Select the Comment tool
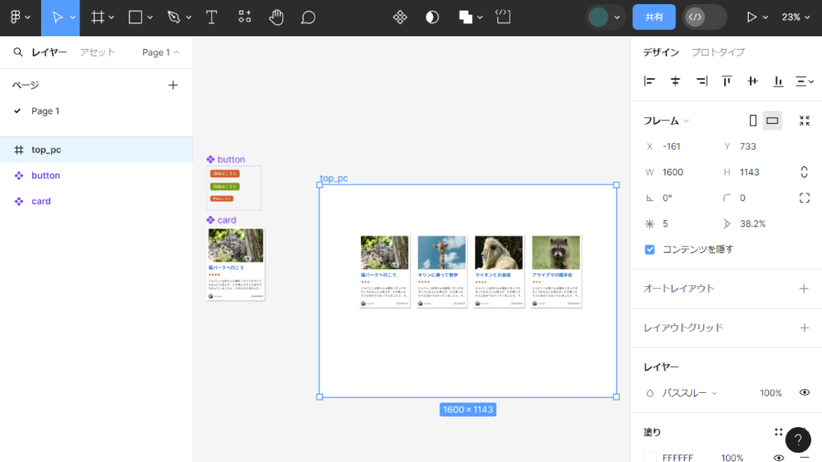This screenshot has height=462, width=822. point(308,18)
